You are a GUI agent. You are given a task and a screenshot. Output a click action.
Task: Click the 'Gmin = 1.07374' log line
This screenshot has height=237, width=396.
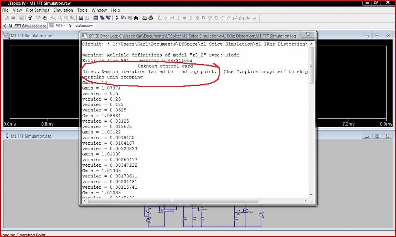(101, 88)
